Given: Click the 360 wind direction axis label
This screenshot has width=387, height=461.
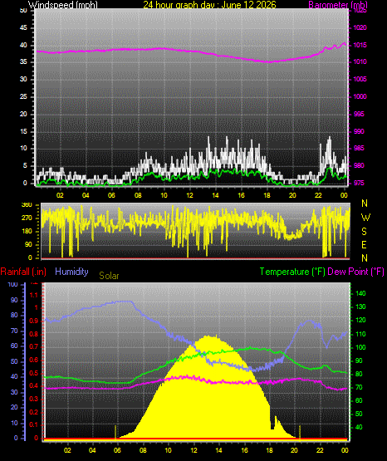Looking at the screenshot, I should point(27,205).
